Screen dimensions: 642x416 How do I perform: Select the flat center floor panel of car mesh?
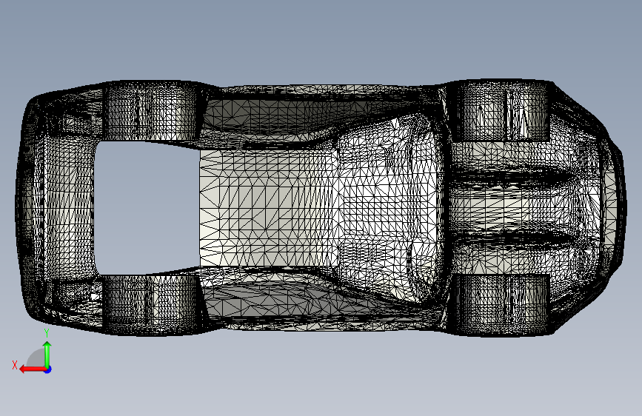click(x=269, y=208)
